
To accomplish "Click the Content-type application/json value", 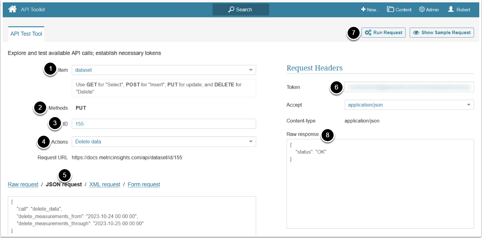I will (x=362, y=121).
